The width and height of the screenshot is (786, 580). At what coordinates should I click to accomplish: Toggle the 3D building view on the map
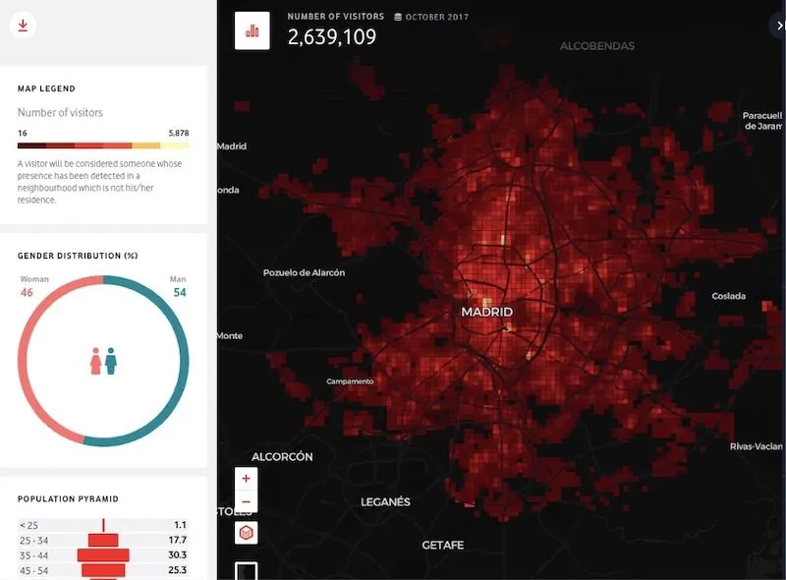coord(245,531)
